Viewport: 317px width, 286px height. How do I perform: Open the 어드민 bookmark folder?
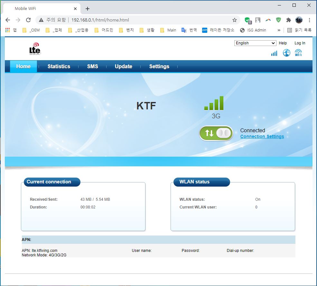click(104, 30)
